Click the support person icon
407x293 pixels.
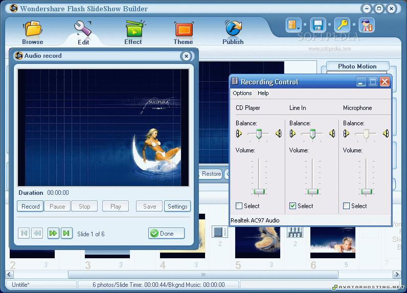[x=367, y=25]
